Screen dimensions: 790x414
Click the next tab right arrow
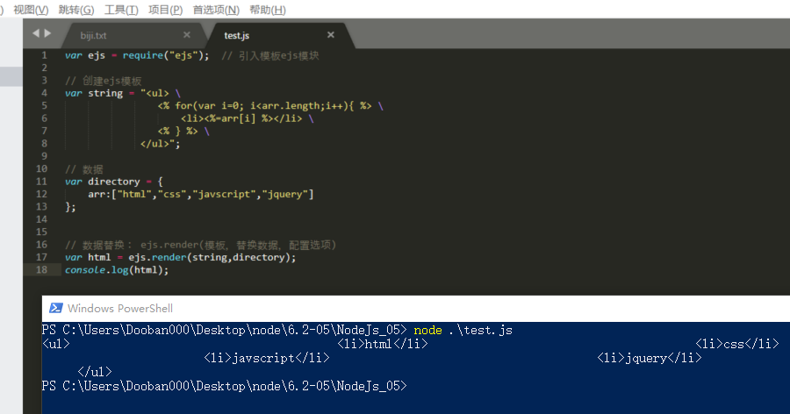pos(48,33)
